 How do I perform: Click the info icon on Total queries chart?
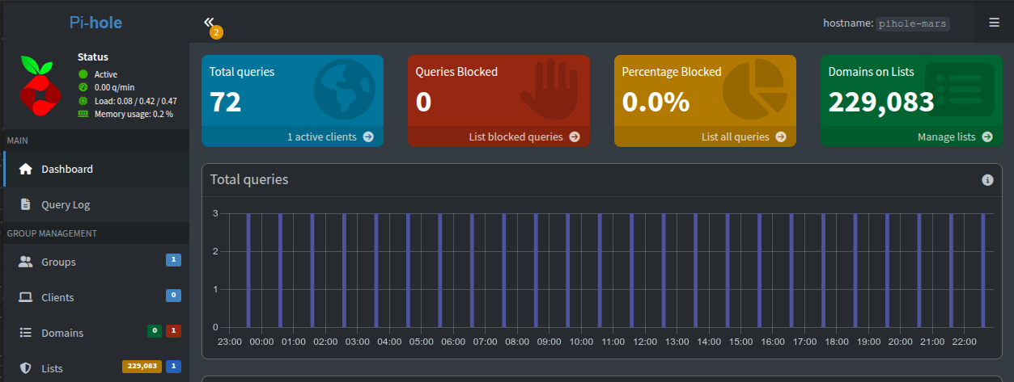(x=987, y=180)
